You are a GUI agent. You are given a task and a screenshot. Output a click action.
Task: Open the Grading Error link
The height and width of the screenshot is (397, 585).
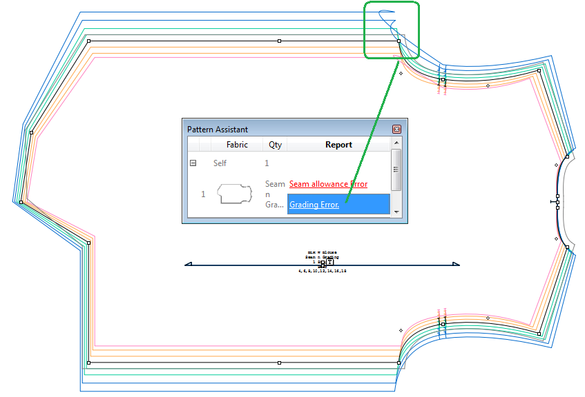[x=314, y=205]
